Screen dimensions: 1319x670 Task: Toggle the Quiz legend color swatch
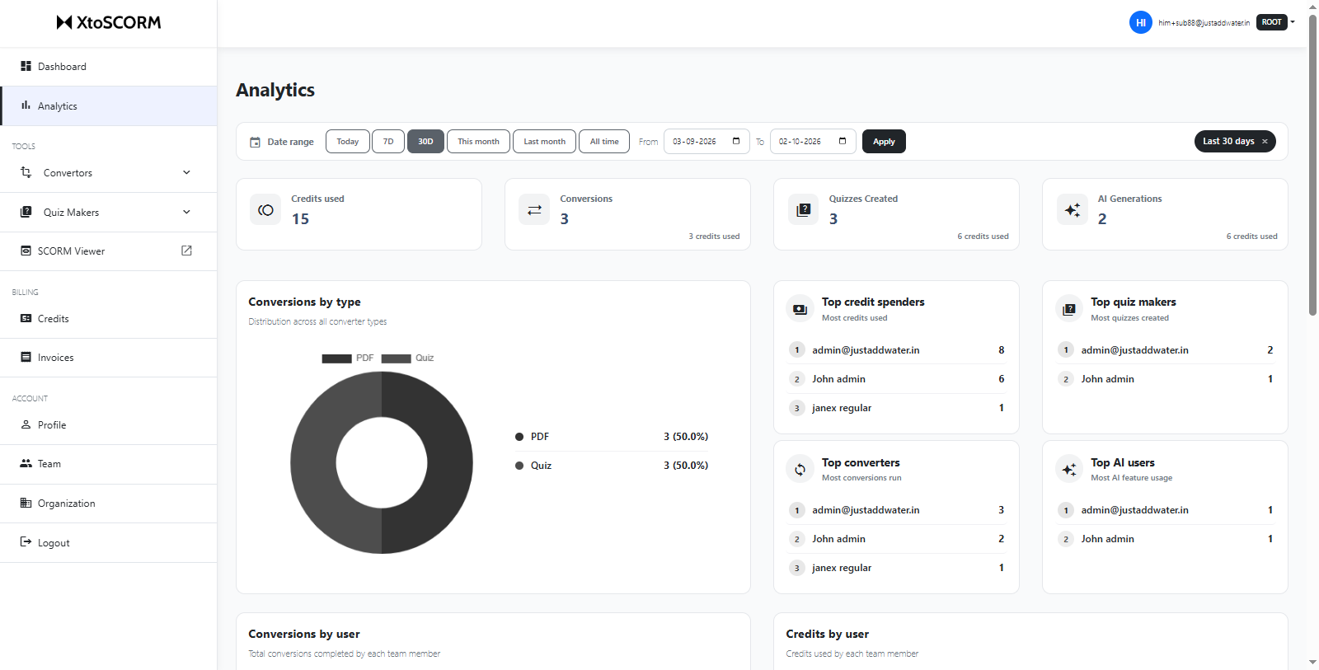396,358
